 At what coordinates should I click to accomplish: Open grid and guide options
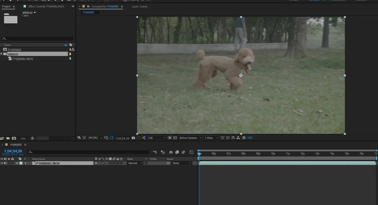point(106,138)
